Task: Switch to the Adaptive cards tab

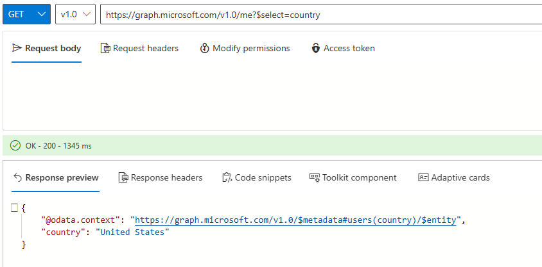Action: coord(454,178)
